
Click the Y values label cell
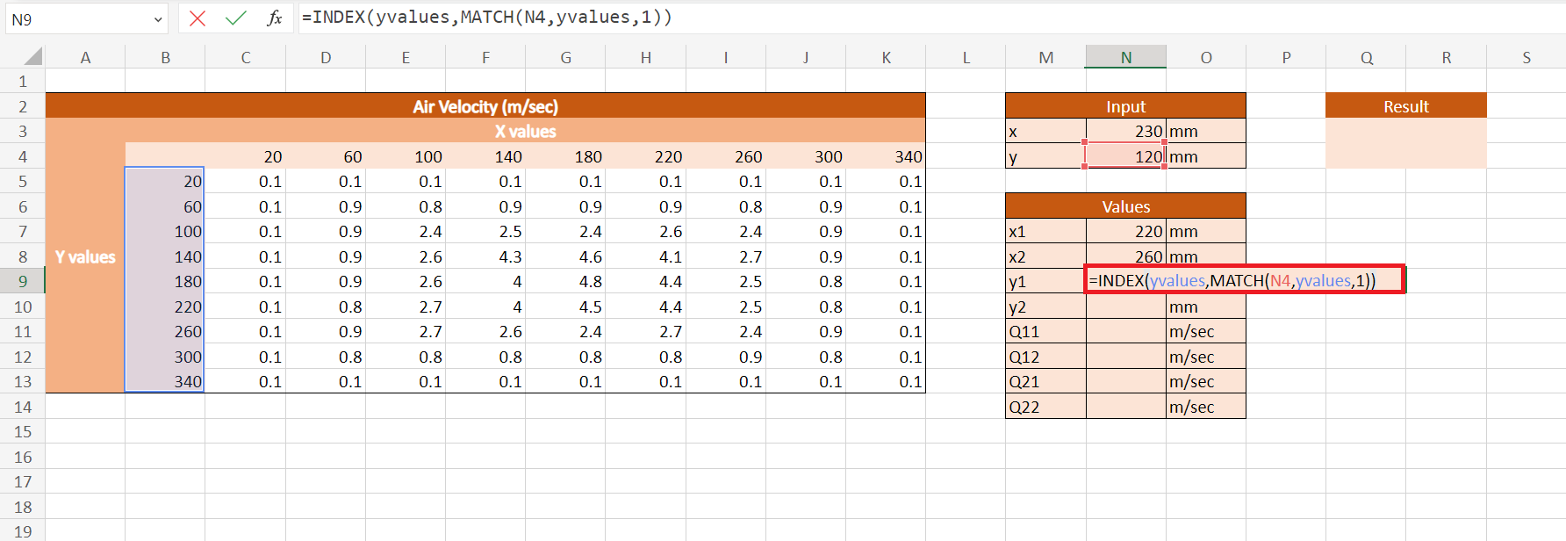click(x=85, y=257)
